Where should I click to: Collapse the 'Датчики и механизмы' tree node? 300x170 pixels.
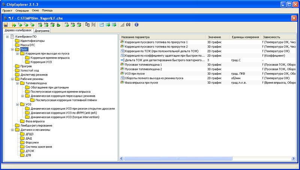[x=12, y=130]
